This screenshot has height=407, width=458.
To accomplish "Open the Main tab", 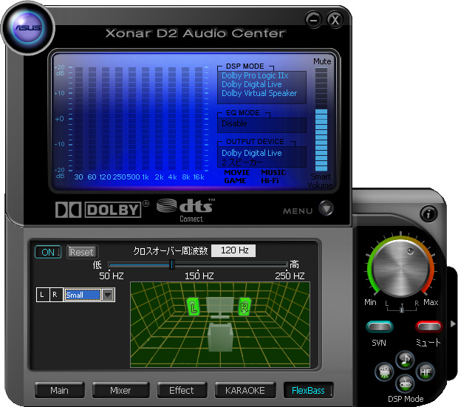I will click(x=59, y=390).
